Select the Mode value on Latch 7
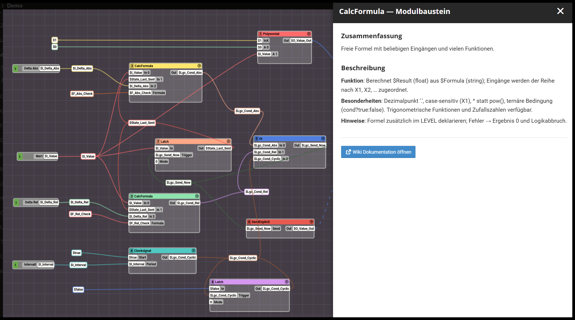575x320 pixels. pyautogui.click(x=157, y=161)
